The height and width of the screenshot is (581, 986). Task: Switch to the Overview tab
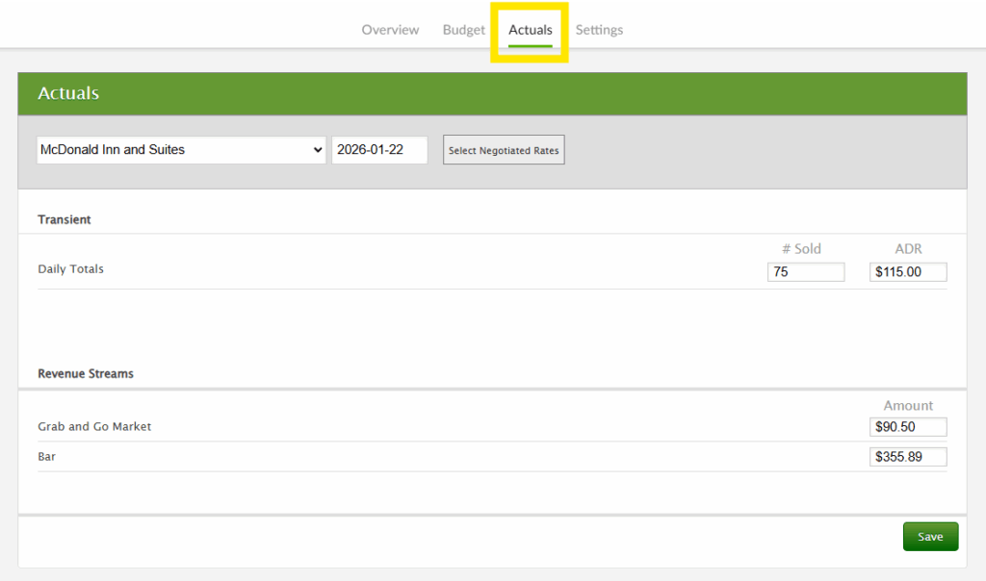(390, 30)
